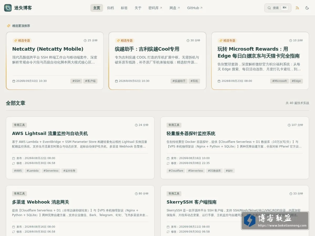Click #Serverless tag on AWS Lightsail card
315x236 pixels.
click(51, 171)
